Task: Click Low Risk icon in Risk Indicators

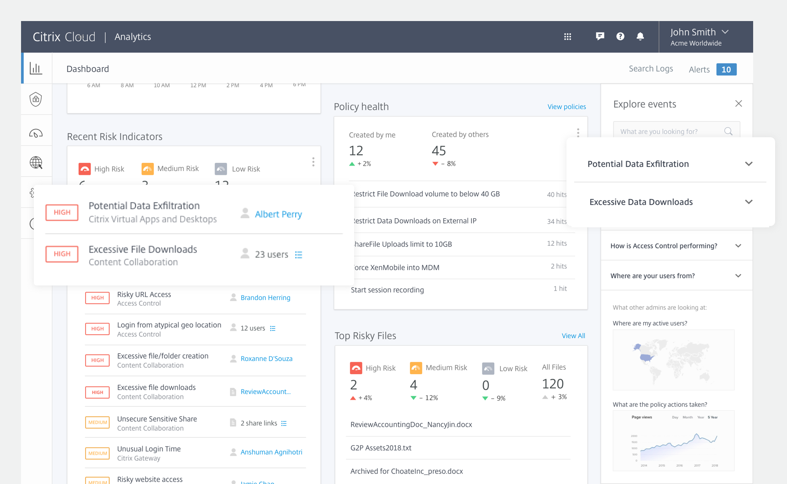Action: pos(221,169)
